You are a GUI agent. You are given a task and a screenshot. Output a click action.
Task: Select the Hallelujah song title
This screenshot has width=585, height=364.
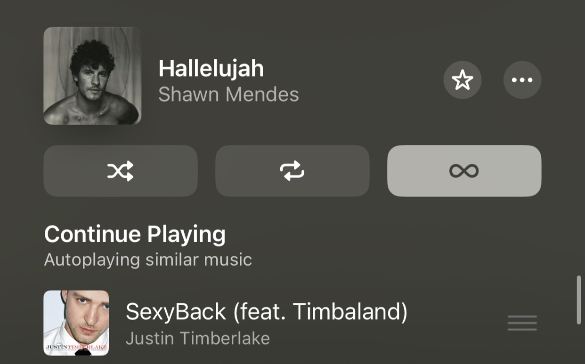pos(211,69)
